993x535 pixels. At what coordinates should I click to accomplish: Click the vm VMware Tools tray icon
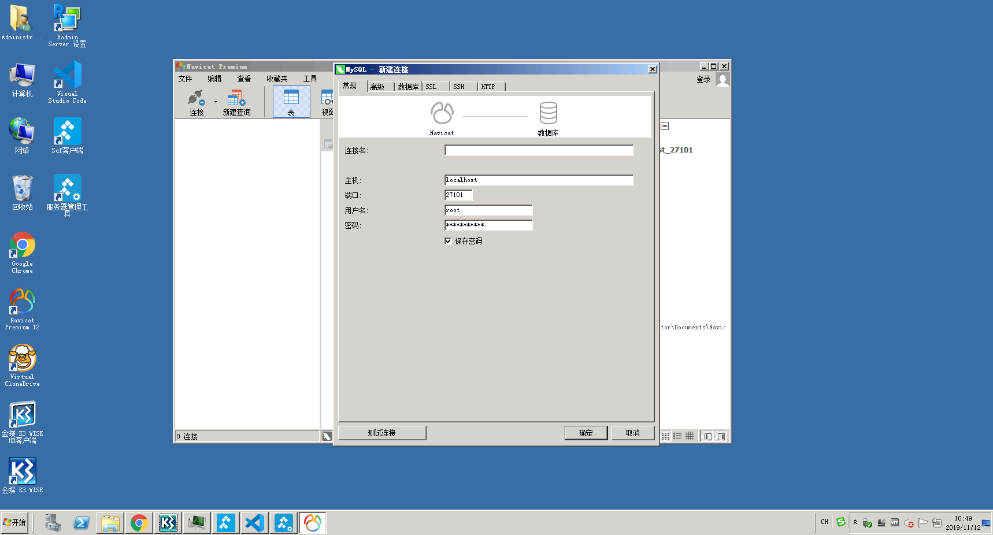coord(895,523)
